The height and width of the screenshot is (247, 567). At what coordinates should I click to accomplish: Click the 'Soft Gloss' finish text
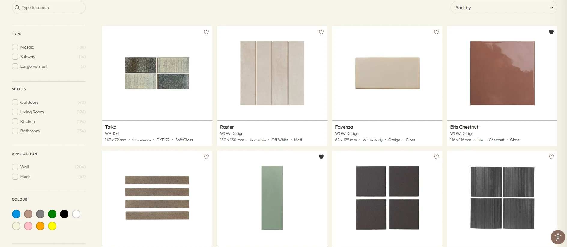coord(184,140)
